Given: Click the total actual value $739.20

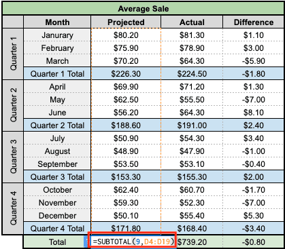Looking at the screenshot, I should 192,242.
